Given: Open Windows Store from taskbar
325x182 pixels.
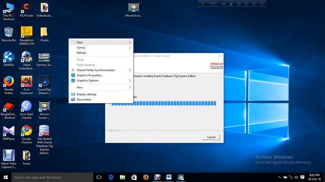Looking at the screenshot, I should [x=134, y=177].
